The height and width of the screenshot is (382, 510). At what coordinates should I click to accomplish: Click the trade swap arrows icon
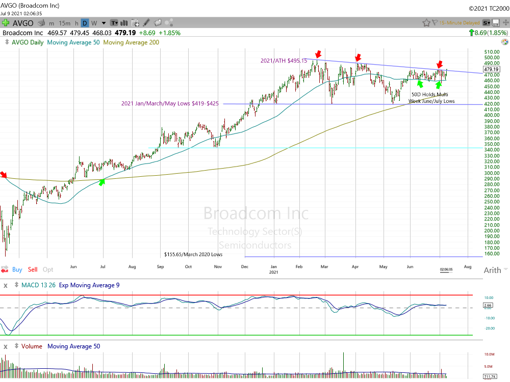5,269
